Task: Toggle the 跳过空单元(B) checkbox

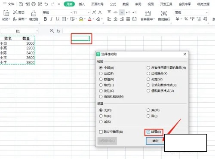Action: 101,131
